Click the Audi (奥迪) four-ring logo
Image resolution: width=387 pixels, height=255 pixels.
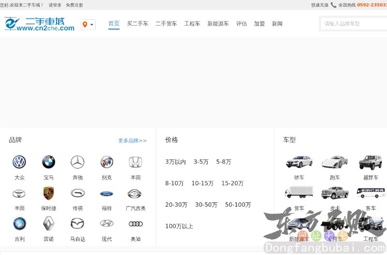(135, 224)
